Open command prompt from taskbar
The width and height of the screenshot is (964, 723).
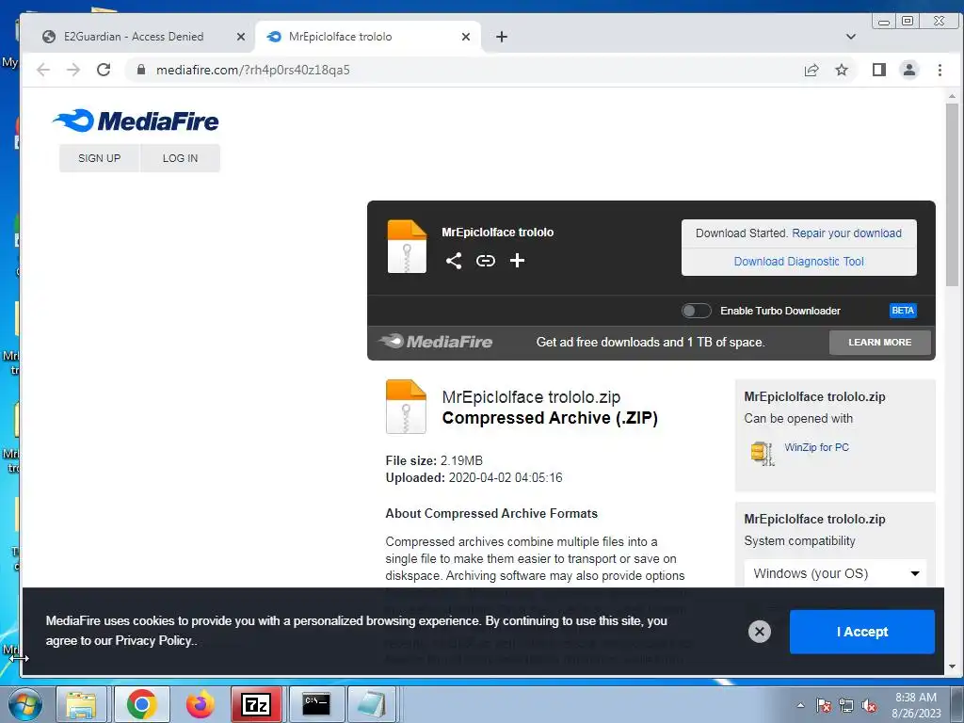pyautogui.click(x=315, y=704)
